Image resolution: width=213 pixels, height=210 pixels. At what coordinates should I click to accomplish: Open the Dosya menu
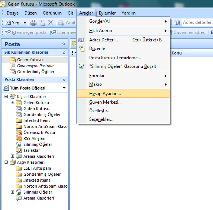click(x=13, y=13)
